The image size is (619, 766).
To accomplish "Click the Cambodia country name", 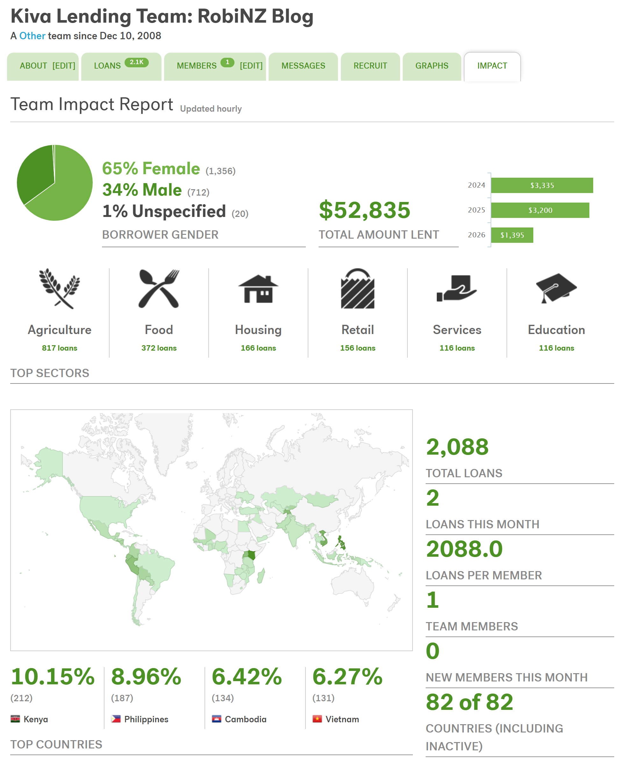I will 246,719.
